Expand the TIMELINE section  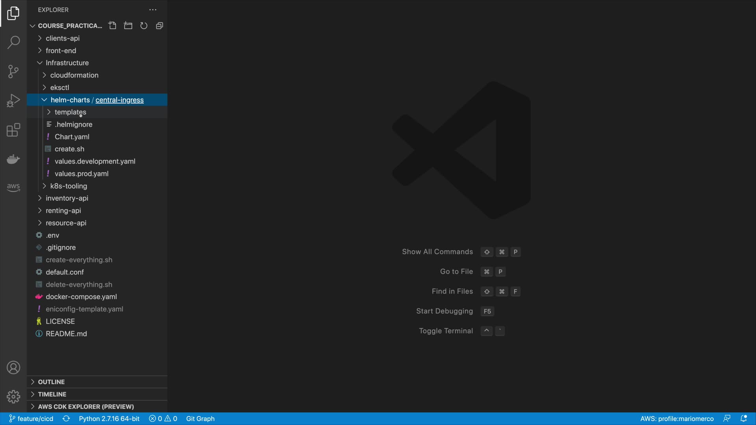click(52, 394)
